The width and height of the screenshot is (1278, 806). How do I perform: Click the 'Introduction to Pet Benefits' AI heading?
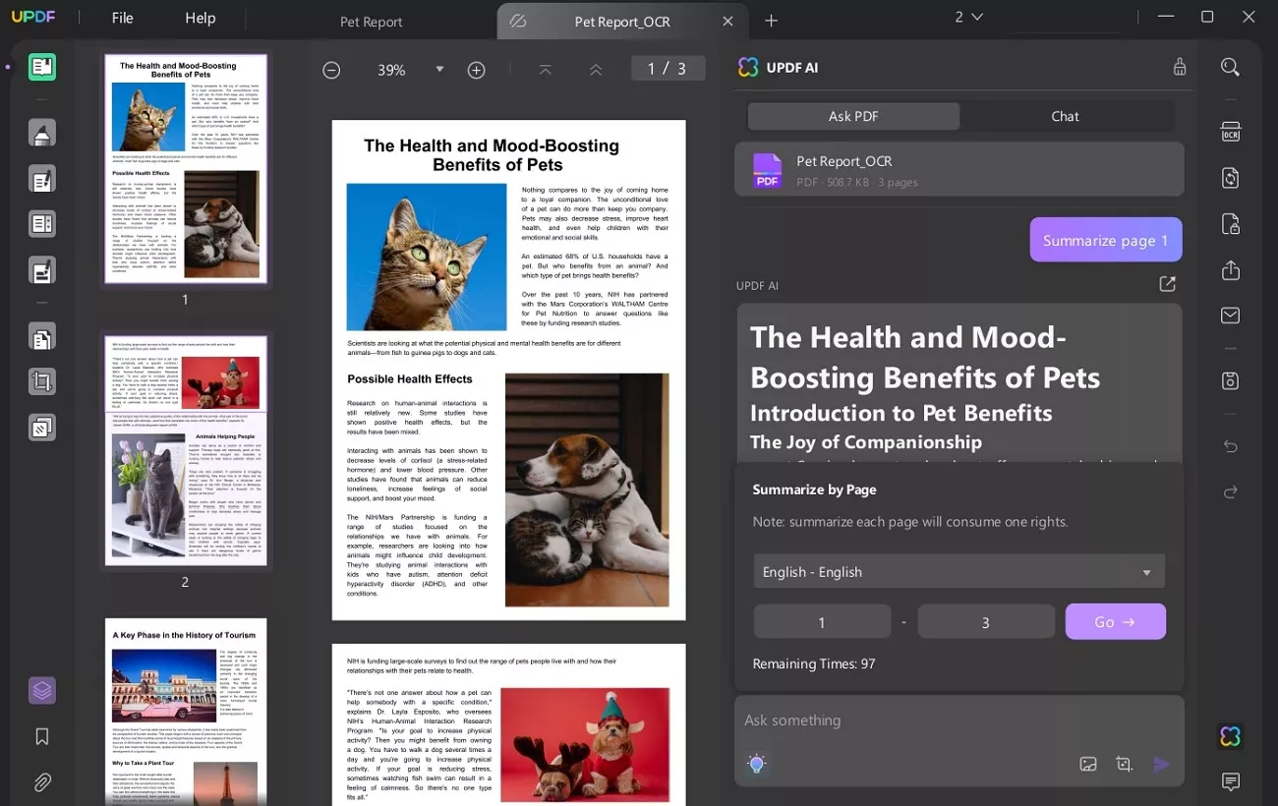(x=901, y=413)
